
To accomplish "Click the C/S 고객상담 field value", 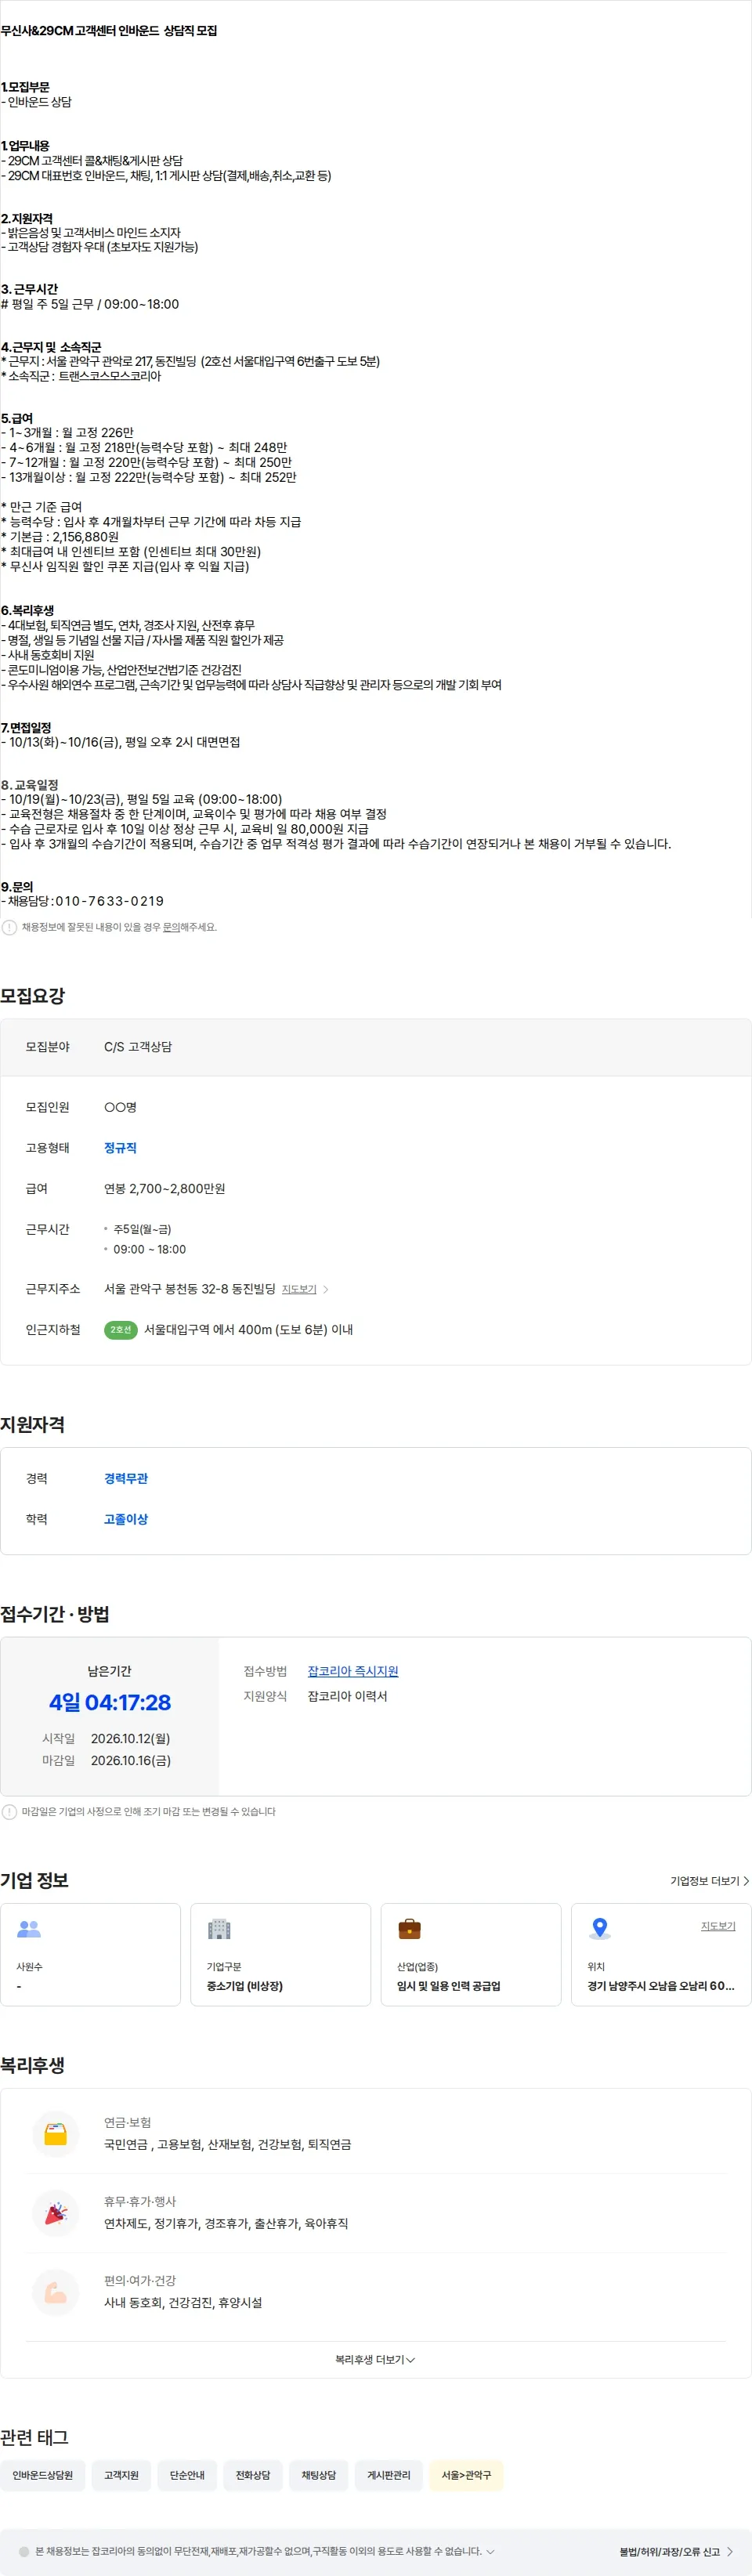I will point(138,1047).
